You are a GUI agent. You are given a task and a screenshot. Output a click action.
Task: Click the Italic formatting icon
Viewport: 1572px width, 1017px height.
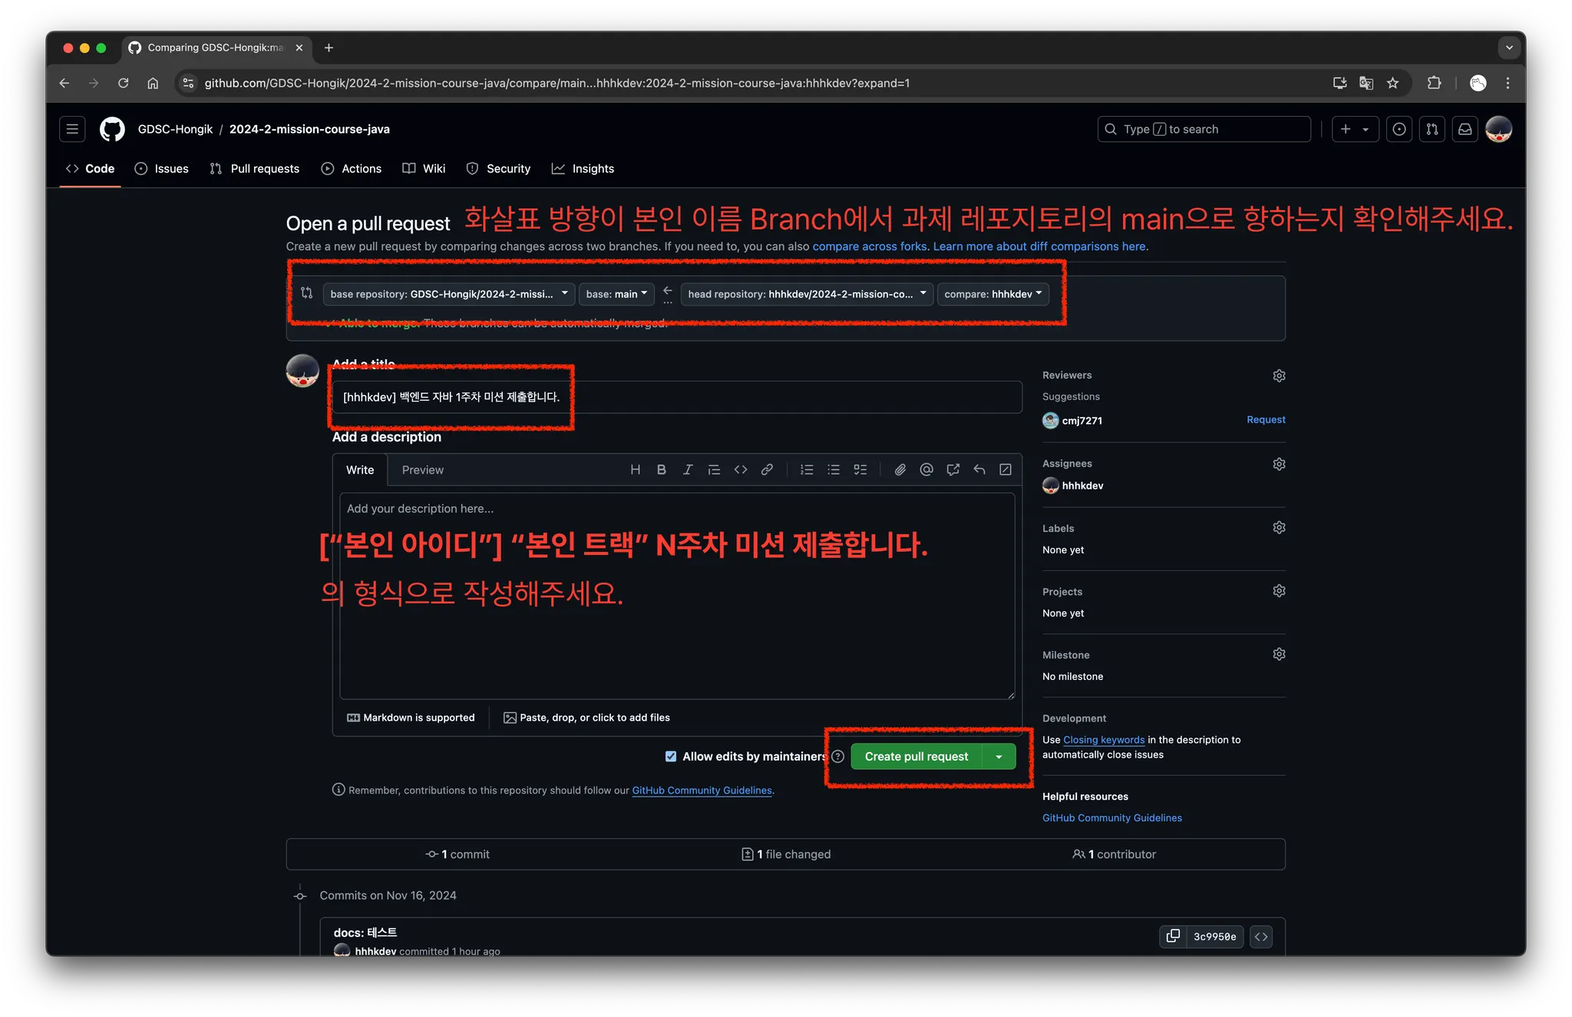(x=688, y=470)
